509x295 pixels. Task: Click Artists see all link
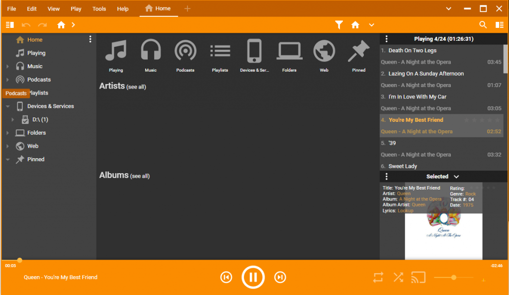(136, 87)
